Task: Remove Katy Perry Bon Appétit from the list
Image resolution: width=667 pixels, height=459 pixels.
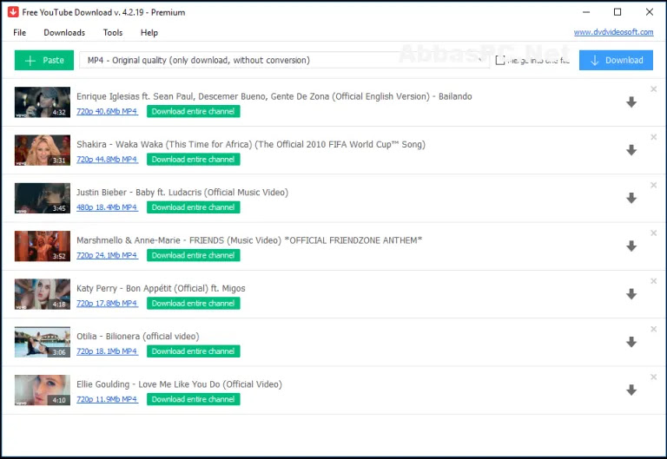Action: point(653,281)
